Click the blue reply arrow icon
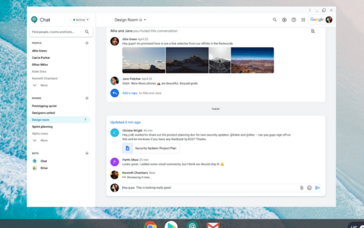This screenshot has height=228, width=364. pyautogui.click(x=115, y=93)
